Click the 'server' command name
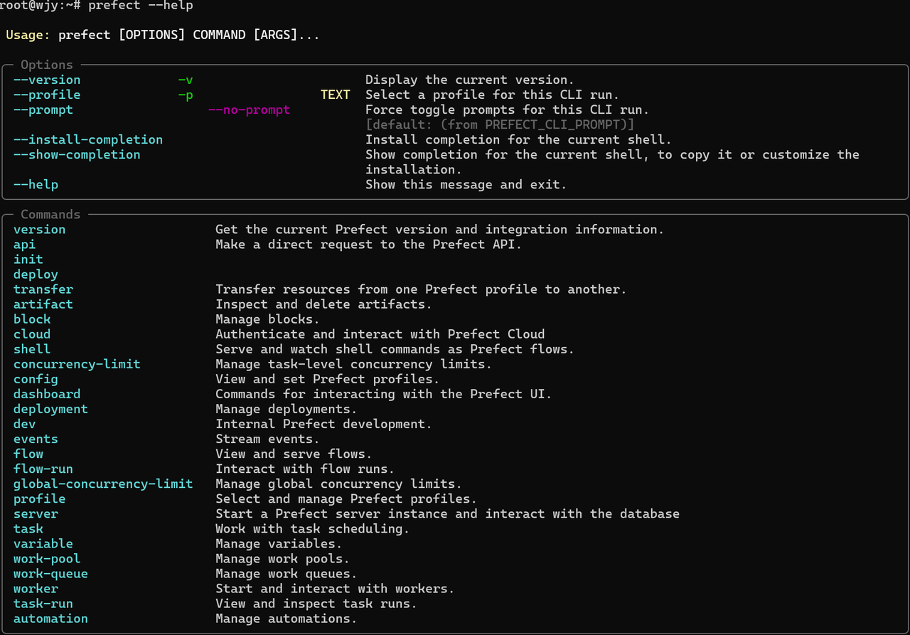This screenshot has width=910, height=635. tap(36, 513)
